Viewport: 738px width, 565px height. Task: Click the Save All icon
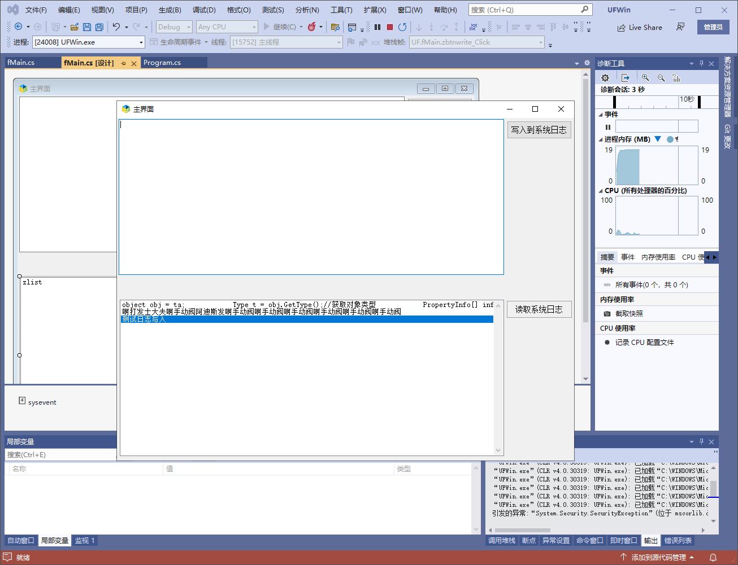(x=99, y=27)
